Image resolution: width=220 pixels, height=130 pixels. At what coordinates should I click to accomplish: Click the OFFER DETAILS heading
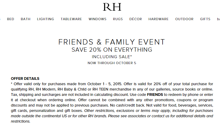pyautogui.click(x=25, y=79)
